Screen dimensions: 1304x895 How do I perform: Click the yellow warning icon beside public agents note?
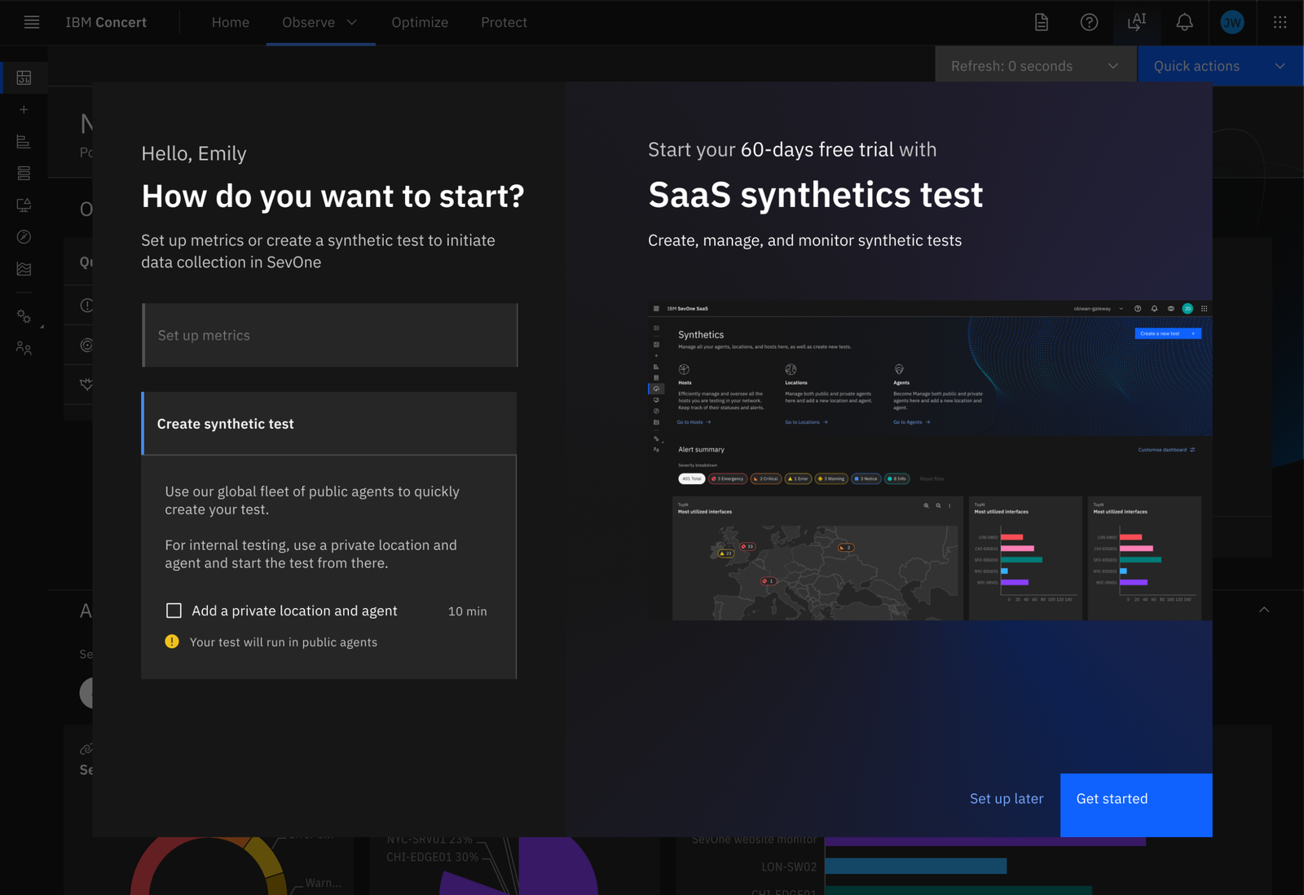[x=172, y=641]
